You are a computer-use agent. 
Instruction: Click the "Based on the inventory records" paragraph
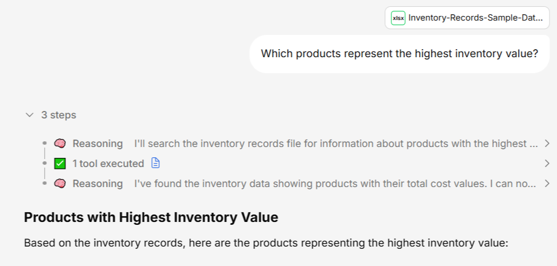(x=266, y=243)
